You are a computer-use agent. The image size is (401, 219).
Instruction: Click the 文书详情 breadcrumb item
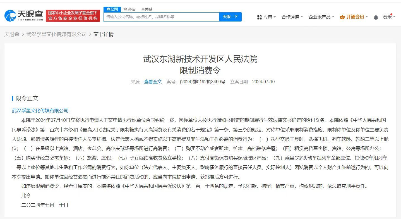(103, 34)
